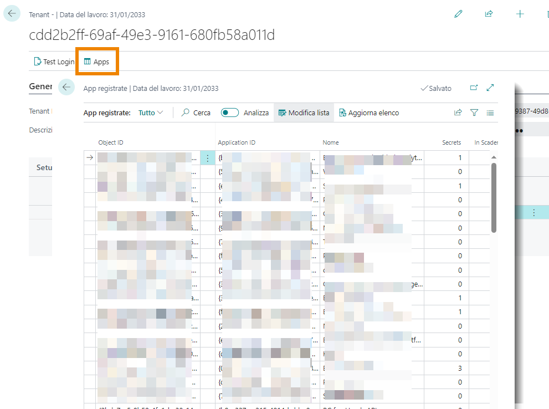Open App registrate in a new window
This screenshot has width=549, height=409.
[474, 88]
